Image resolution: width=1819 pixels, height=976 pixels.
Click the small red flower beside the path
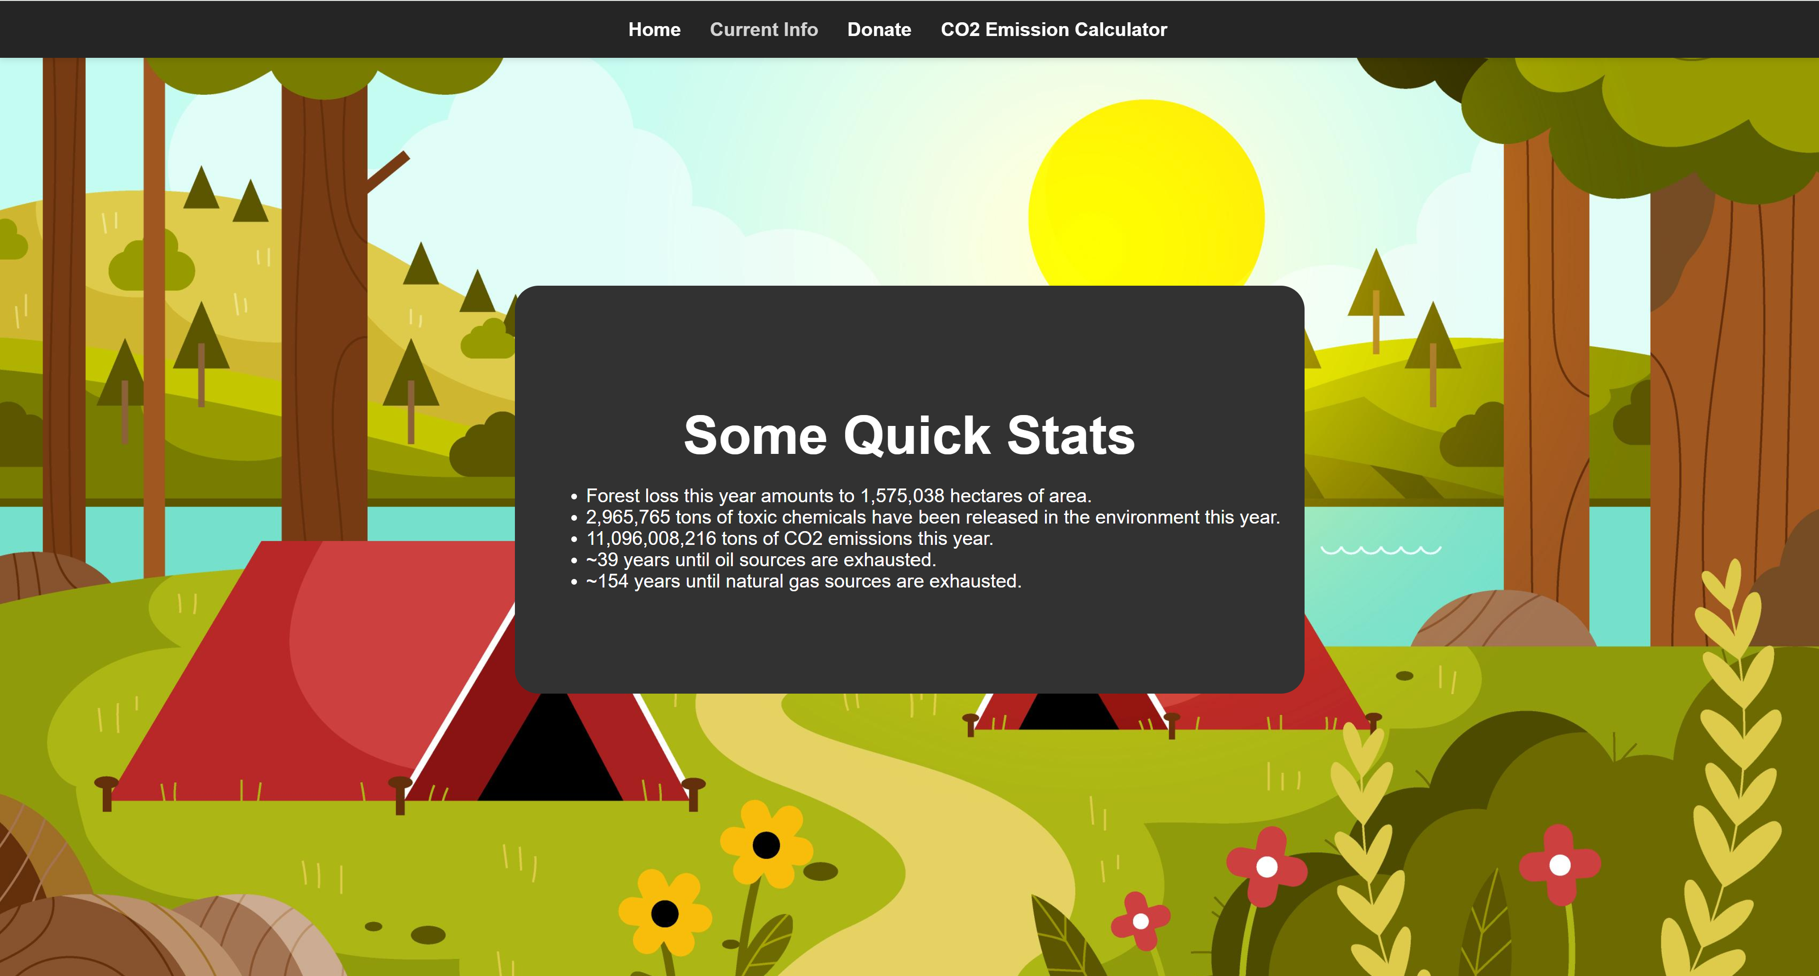[1140, 921]
